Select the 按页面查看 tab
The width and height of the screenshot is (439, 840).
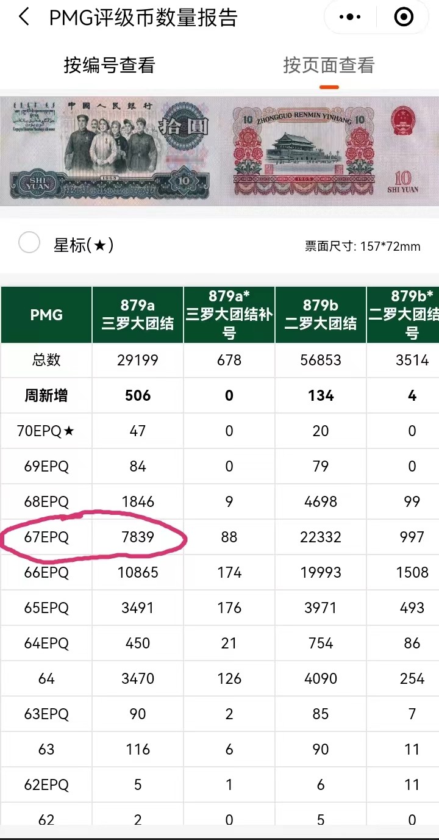329,65
